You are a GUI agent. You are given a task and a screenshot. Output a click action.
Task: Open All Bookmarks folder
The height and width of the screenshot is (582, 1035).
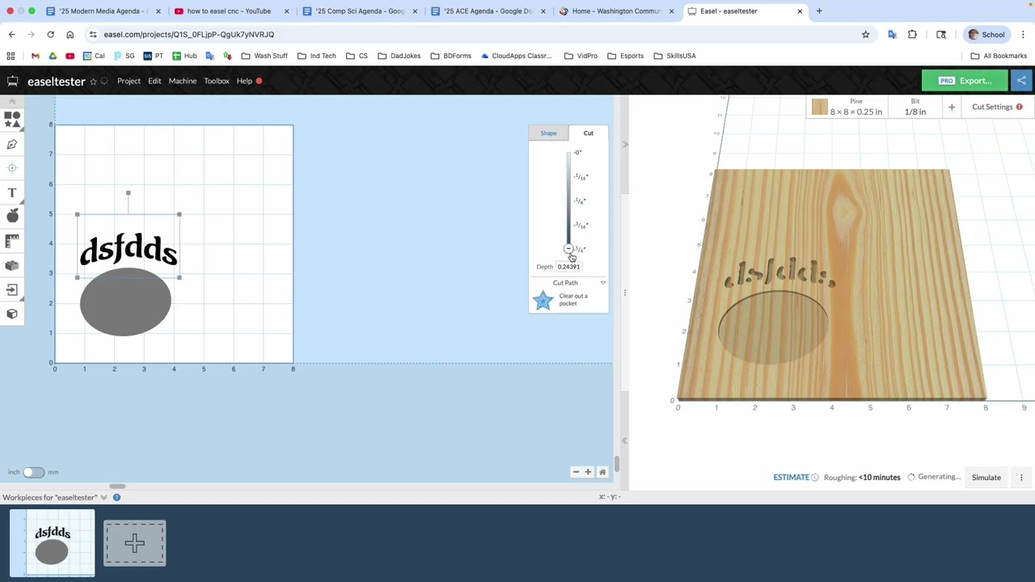(999, 56)
